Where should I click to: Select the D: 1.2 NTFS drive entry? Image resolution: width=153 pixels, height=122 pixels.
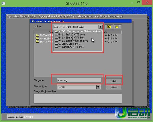click(x=78, y=34)
